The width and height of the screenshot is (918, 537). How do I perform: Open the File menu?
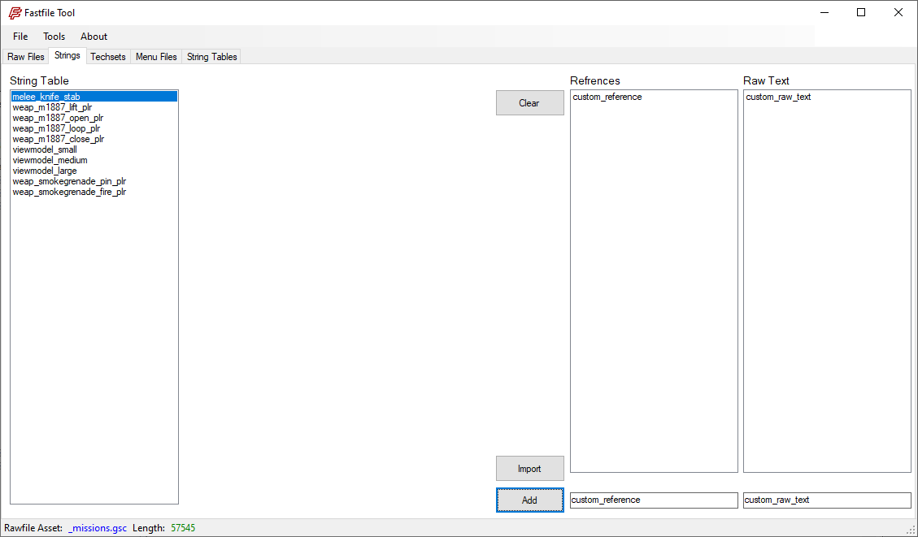pyautogui.click(x=20, y=37)
